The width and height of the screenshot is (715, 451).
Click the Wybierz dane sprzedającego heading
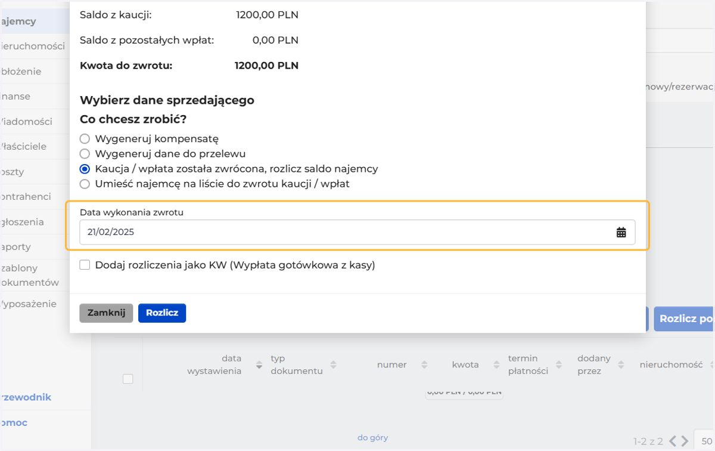coord(167,100)
